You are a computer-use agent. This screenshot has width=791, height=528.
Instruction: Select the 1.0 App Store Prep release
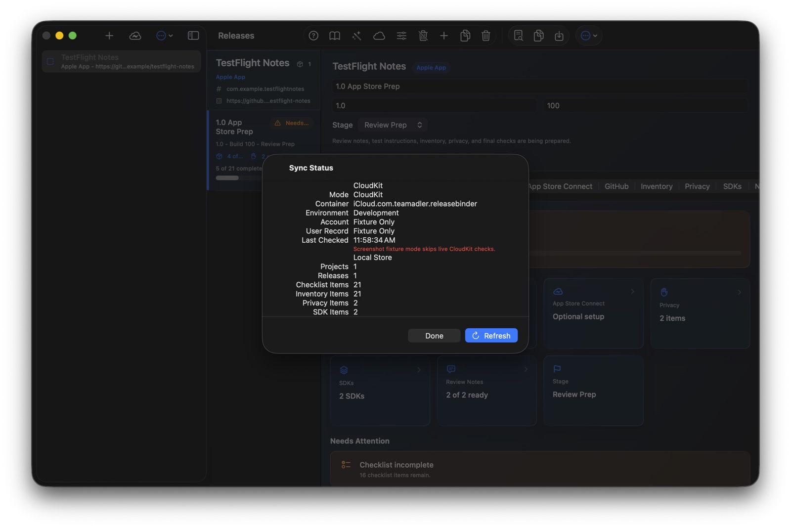264,149
